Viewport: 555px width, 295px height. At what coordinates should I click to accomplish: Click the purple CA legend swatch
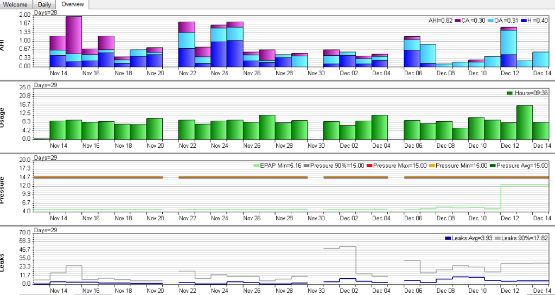click(457, 21)
